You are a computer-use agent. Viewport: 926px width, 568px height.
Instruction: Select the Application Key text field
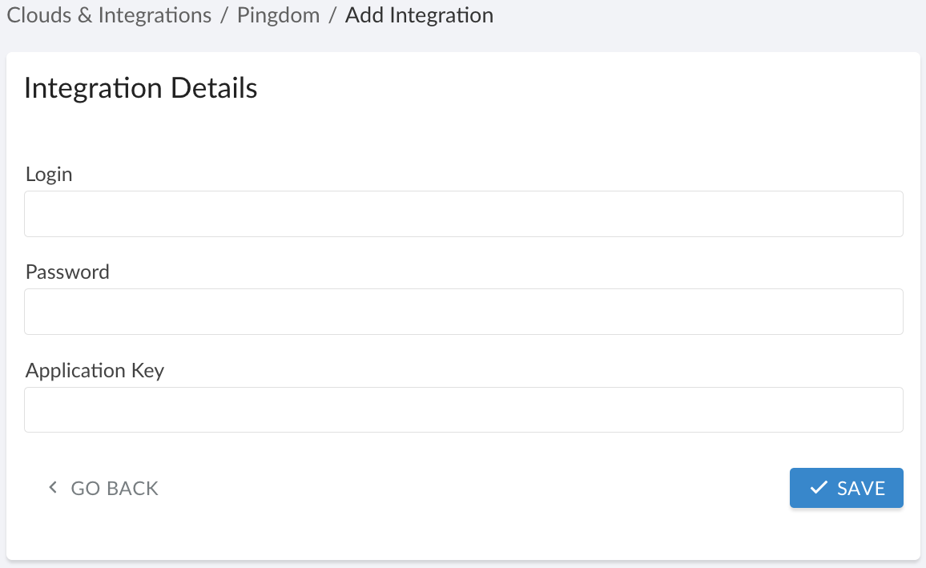coord(463,409)
